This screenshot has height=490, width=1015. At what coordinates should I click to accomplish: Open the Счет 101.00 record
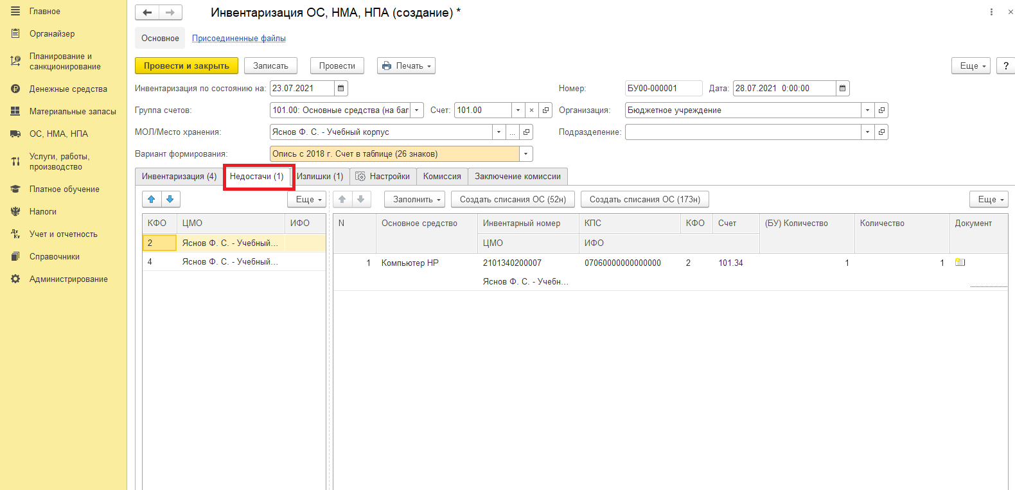point(545,110)
